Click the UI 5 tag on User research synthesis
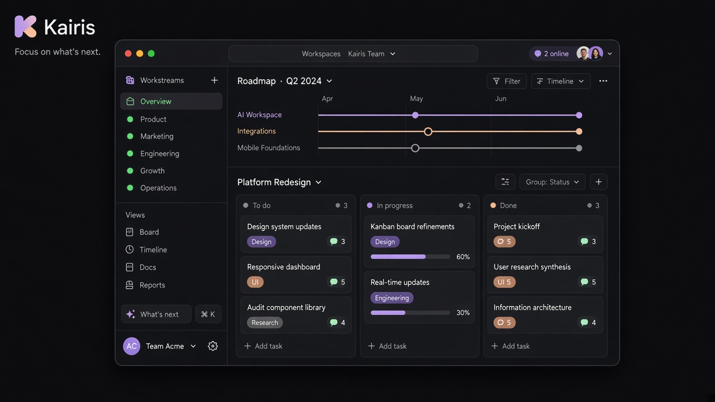The image size is (715, 402). (x=504, y=282)
